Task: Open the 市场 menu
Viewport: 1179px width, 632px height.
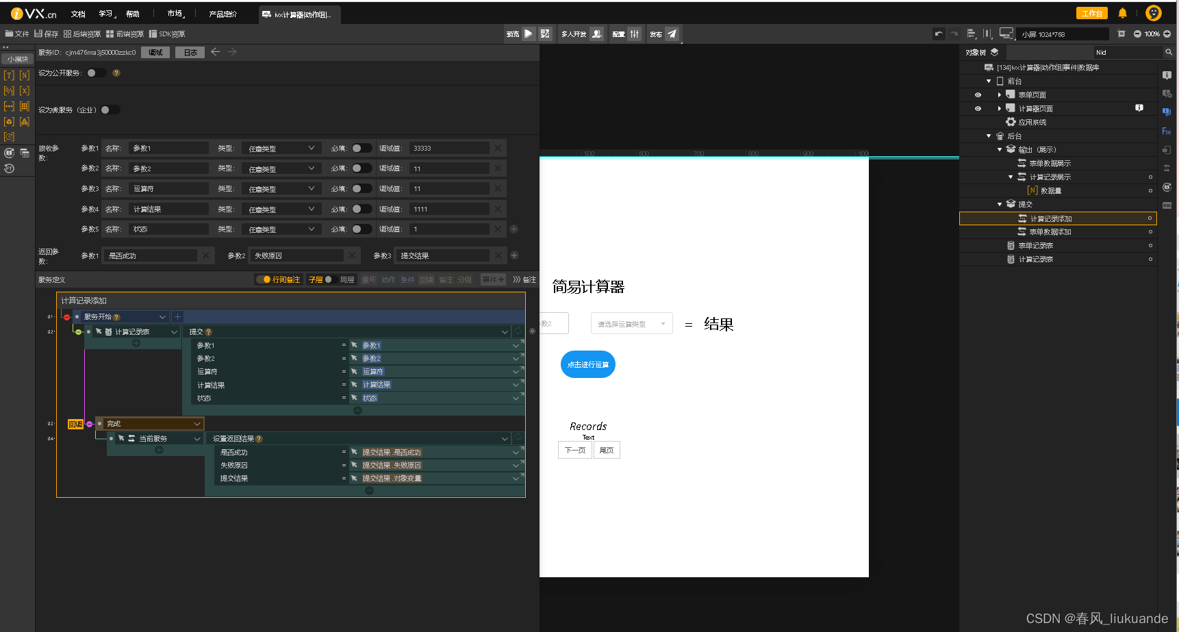Action: tap(175, 14)
